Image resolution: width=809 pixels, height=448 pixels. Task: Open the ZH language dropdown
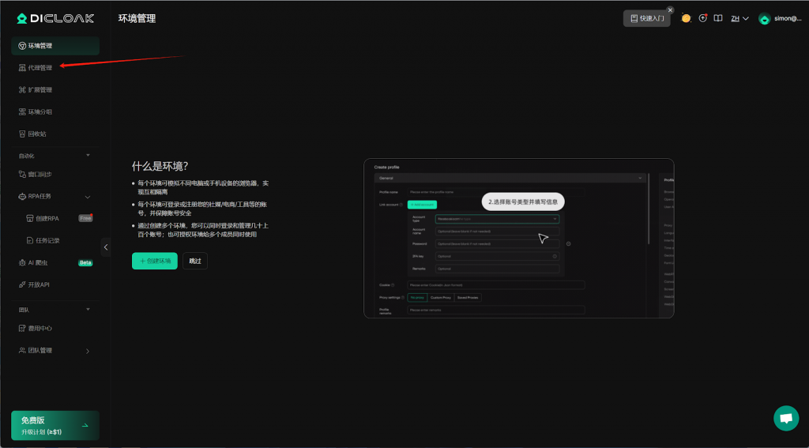coord(739,18)
